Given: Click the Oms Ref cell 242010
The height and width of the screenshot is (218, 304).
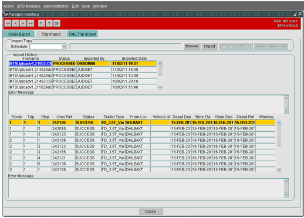Looking at the screenshot, I should pos(63,128).
